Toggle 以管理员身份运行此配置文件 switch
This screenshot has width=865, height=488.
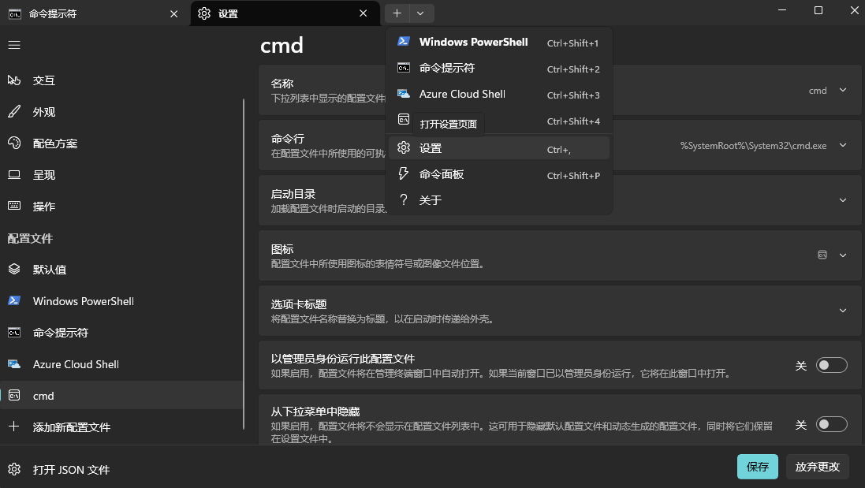pos(831,365)
